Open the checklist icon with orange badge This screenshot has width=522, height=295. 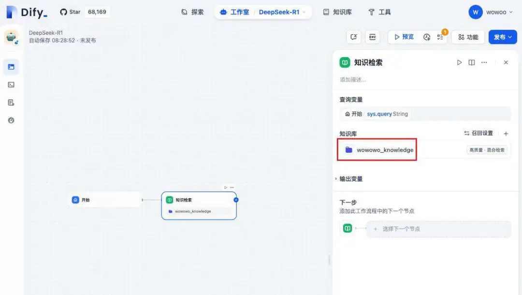(440, 37)
